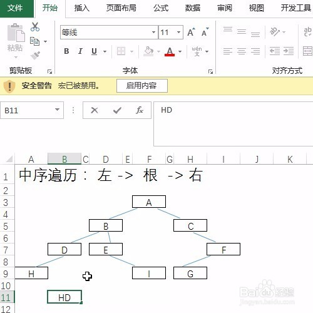Click Enable Content button
The height and width of the screenshot is (313, 313).
tap(142, 86)
